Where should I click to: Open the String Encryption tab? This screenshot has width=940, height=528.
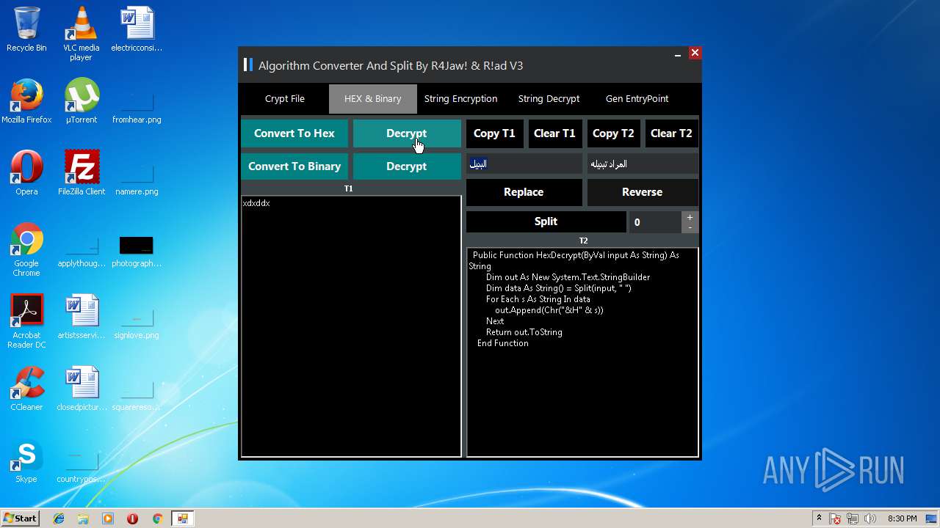(460, 99)
